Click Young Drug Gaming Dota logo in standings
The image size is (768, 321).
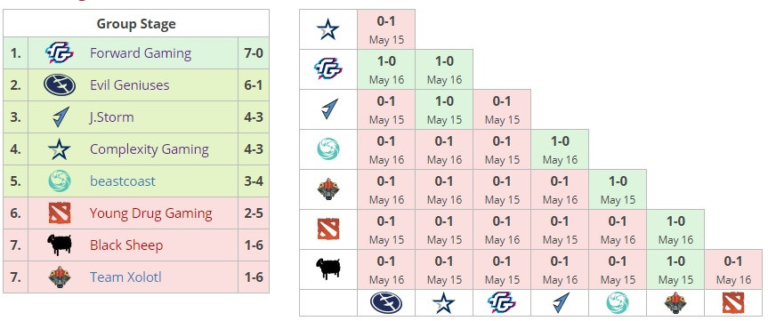60,213
